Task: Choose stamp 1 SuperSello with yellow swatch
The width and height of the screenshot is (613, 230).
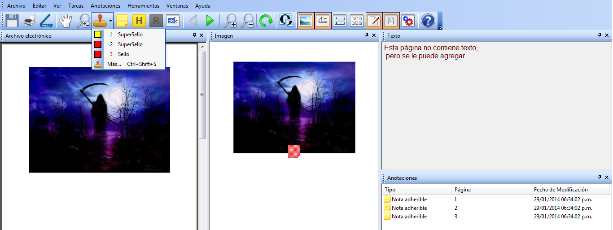Action: 128,34
